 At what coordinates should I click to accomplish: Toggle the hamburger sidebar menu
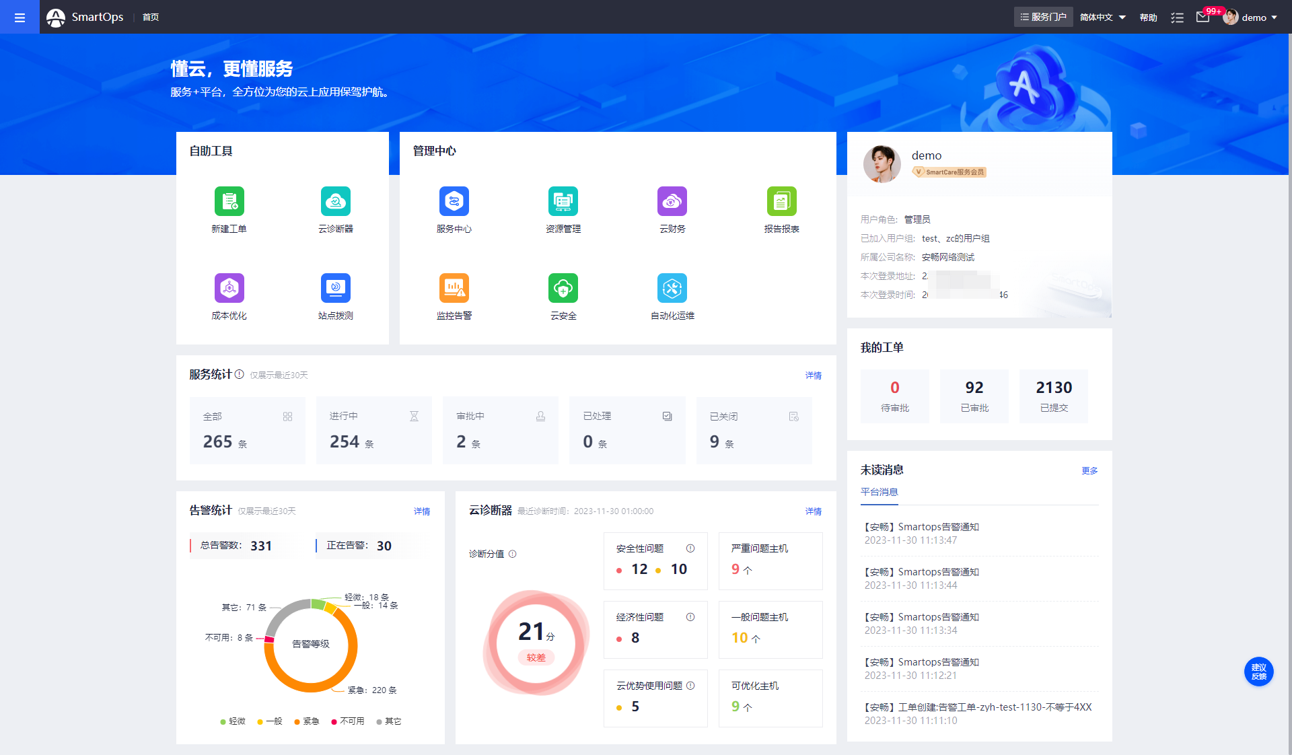click(20, 17)
